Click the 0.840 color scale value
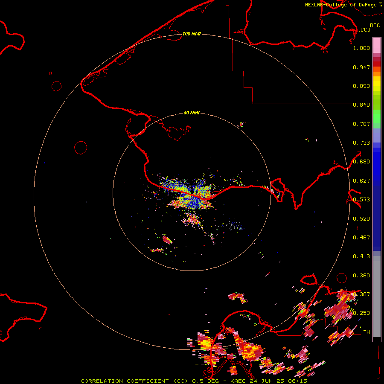The width and height of the screenshot is (384, 384). (361, 105)
